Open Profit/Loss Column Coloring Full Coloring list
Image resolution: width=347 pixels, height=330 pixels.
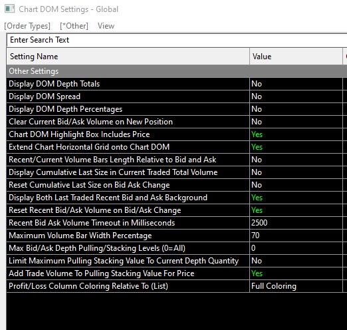coord(296,286)
